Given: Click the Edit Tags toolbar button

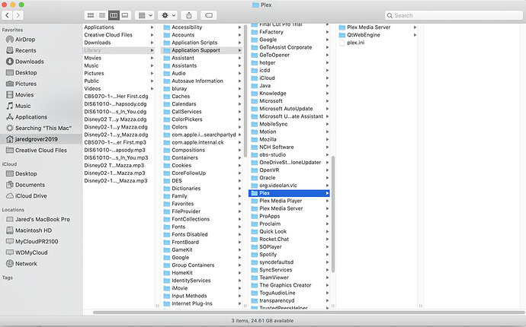Looking at the screenshot, I should pos(208,15).
